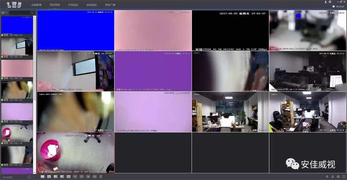Expand the 云台控制 PTZ control panel
Viewport: 347px width, 180px height.
pyautogui.click(x=34, y=177)
